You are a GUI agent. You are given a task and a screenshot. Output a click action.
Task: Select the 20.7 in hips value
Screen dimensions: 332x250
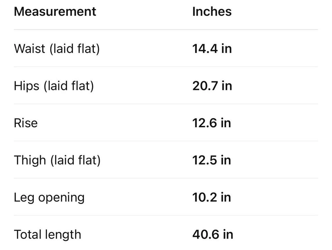pos(212,86)
